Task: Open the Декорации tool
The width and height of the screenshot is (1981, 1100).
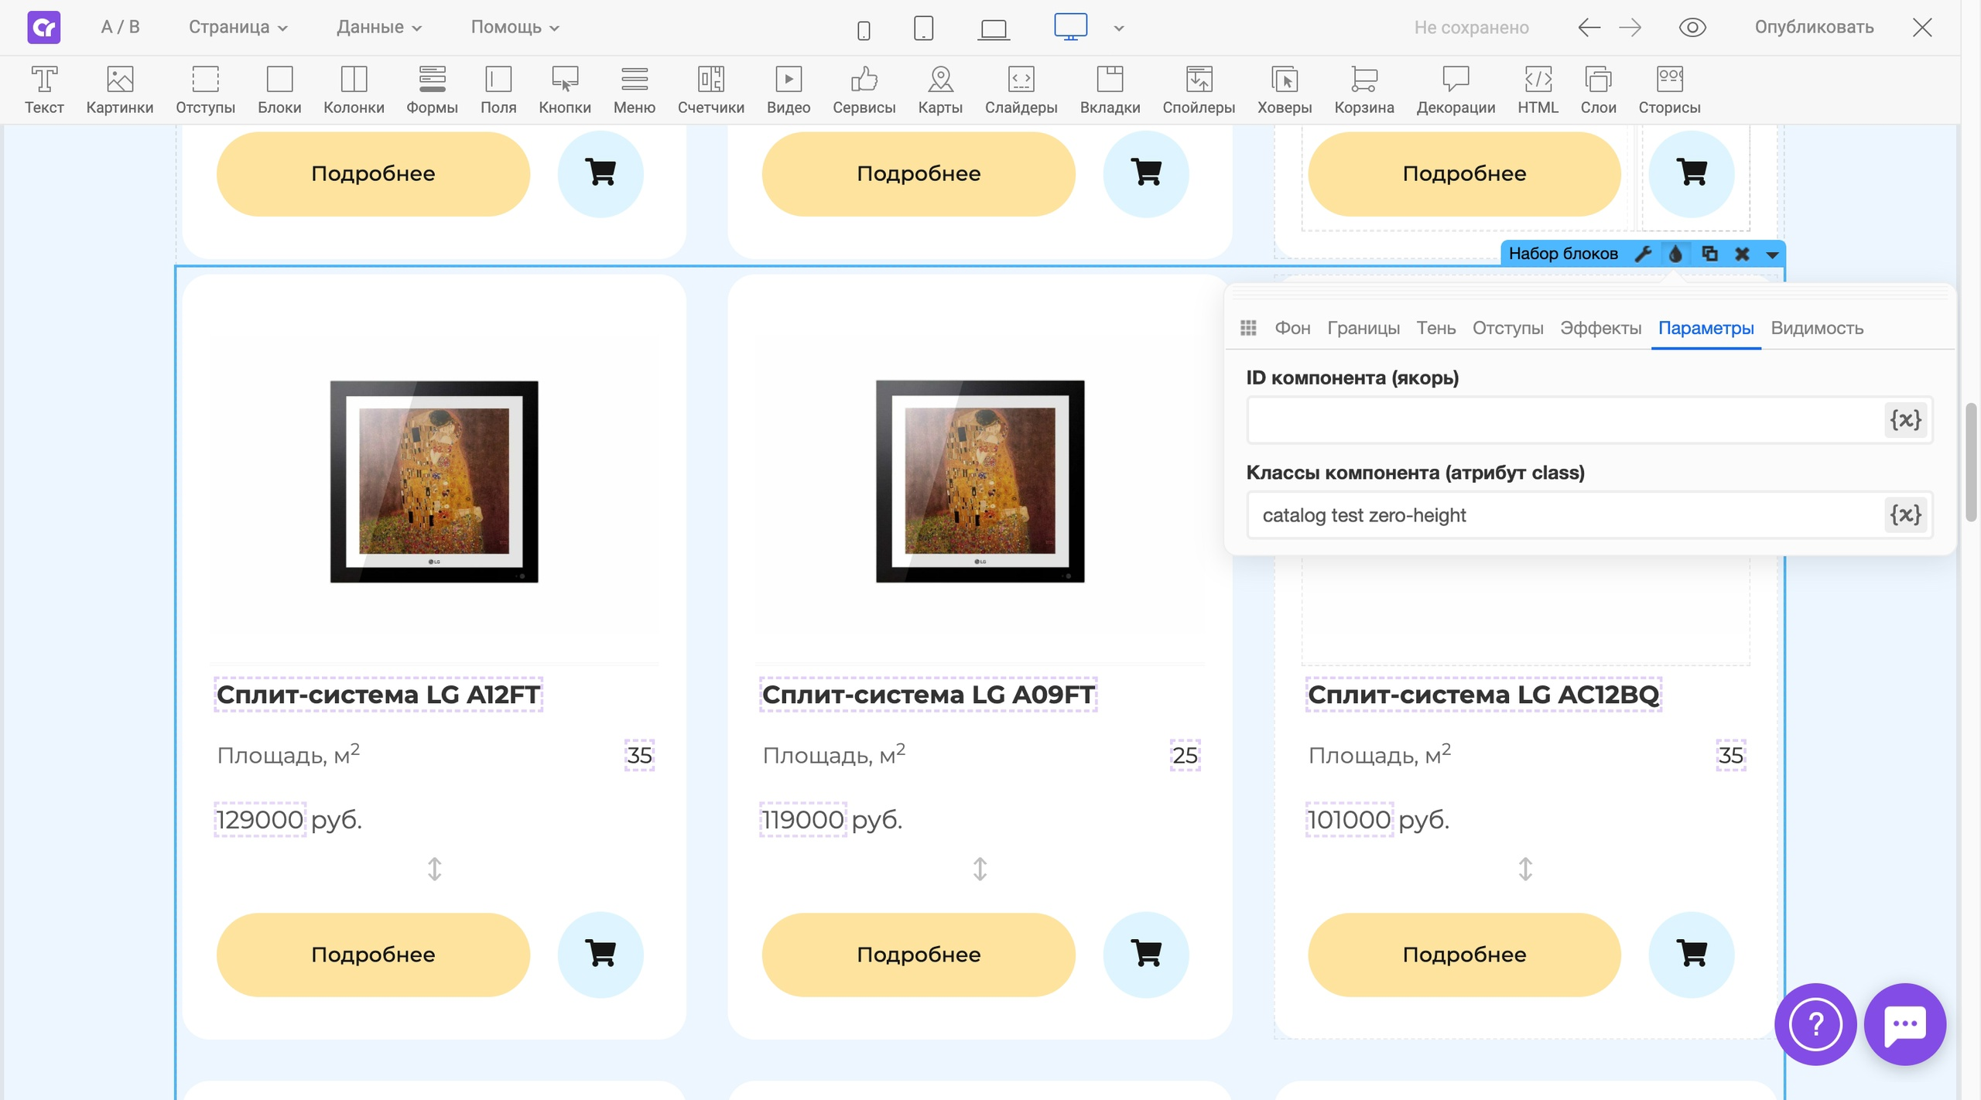Action: click(1456, 90)
